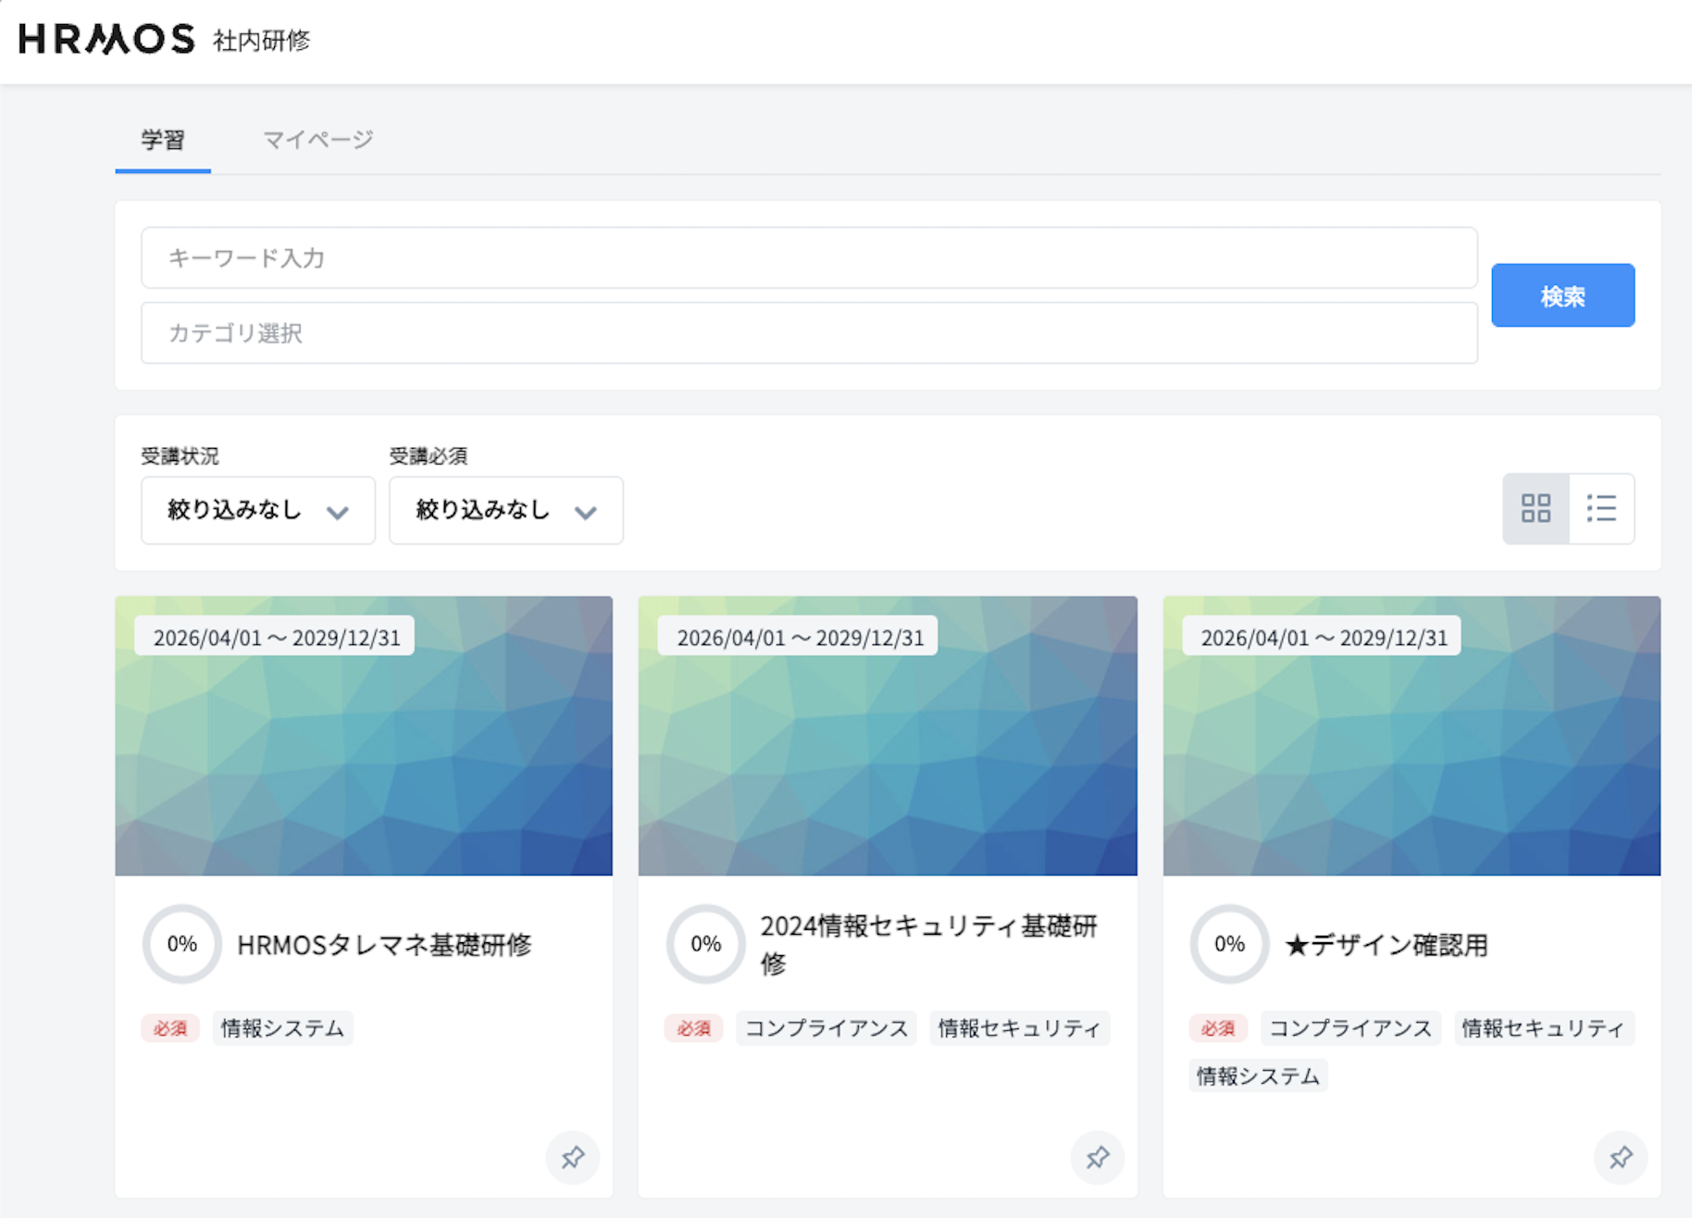This screenshot has width=1692, height=1218.
Task: Click the 情報システム tag on first card
Action: click(x=282, y=1028)
